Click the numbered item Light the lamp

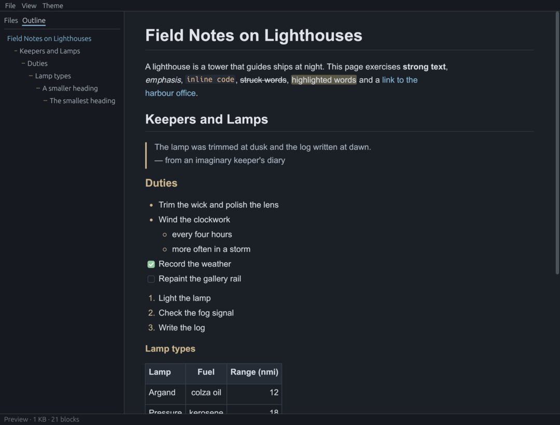click(185, 298)
